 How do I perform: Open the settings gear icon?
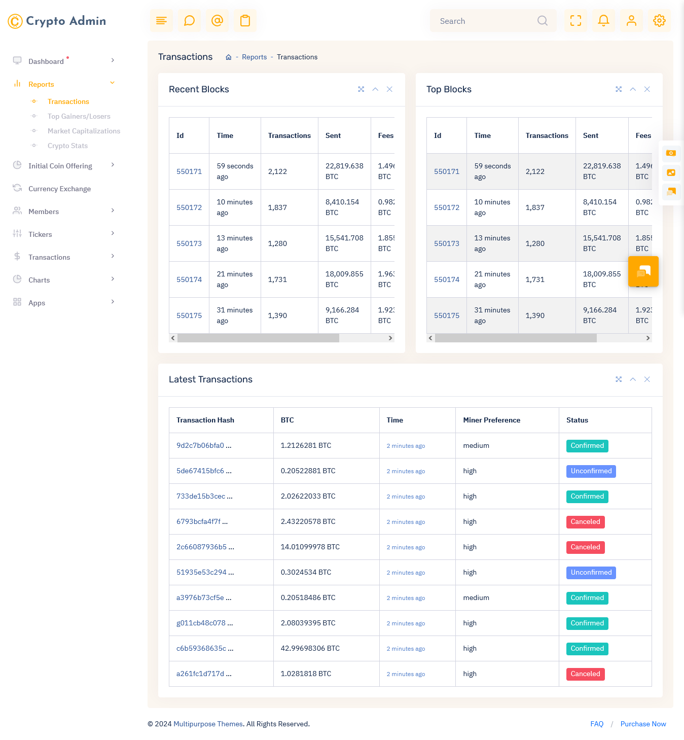click(x=659, y=21)
